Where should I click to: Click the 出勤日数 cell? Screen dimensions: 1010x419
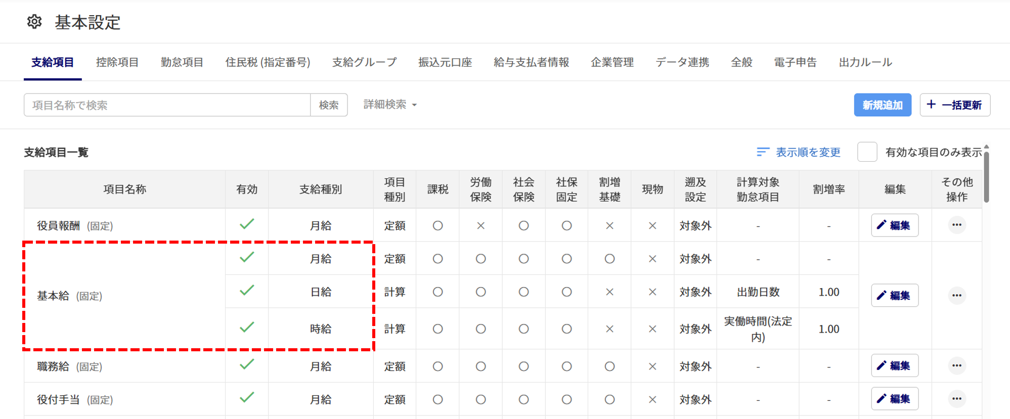[758, 292]
